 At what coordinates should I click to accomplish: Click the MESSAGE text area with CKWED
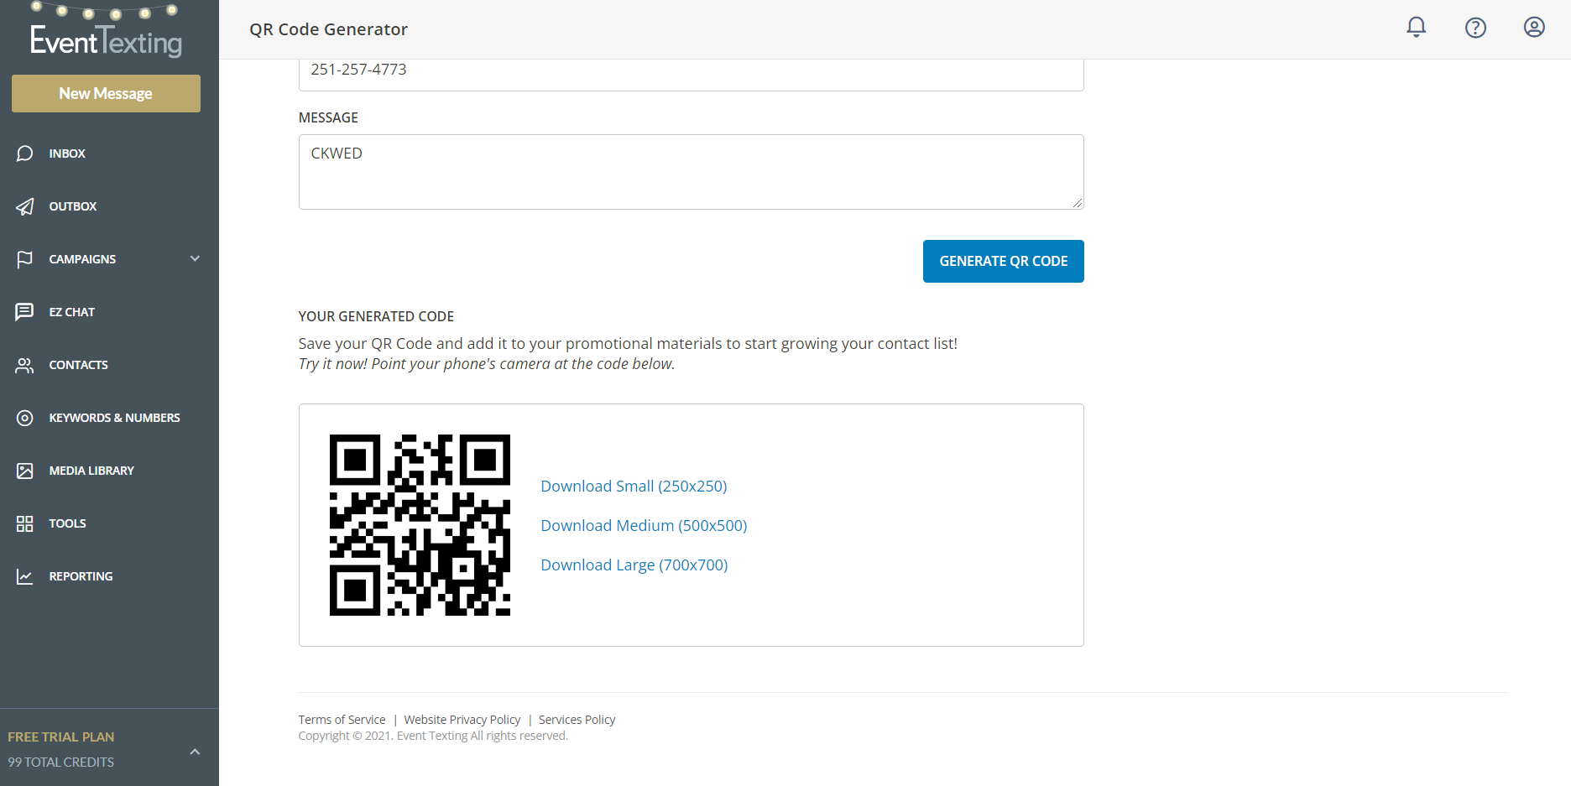[x=692, y=172]
